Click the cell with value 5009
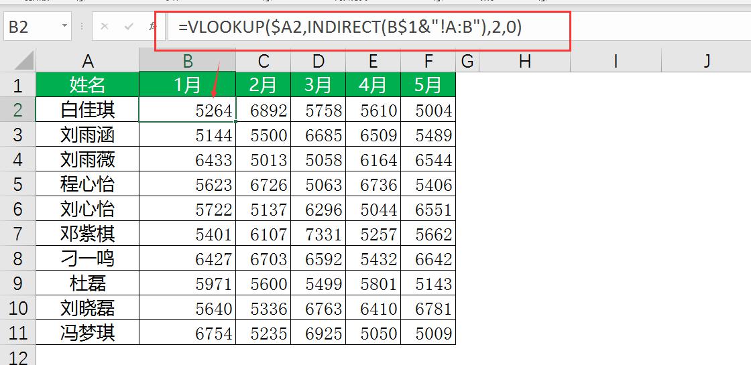Image resolution: width=751 pixels, height=365 pixels. pyautogui.click(x=428, y=332)
